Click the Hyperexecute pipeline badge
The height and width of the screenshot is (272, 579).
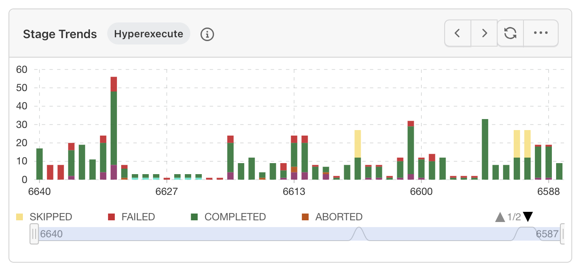point(148,34)
